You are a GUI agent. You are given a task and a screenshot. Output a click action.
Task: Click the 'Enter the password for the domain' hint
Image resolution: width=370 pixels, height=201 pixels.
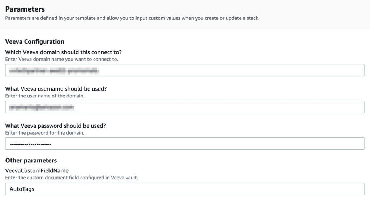(44, 133)
